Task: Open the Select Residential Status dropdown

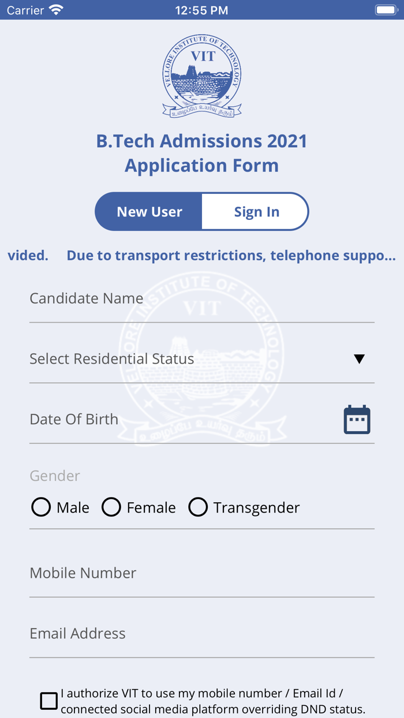Action: tap(173, 358)
